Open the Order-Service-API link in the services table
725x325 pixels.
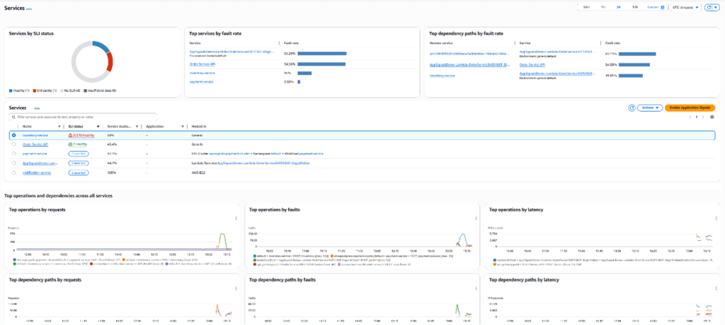(35, 144)
